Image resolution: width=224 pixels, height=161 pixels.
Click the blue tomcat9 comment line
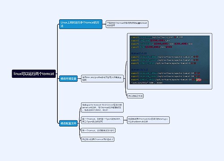coord(139,53)
